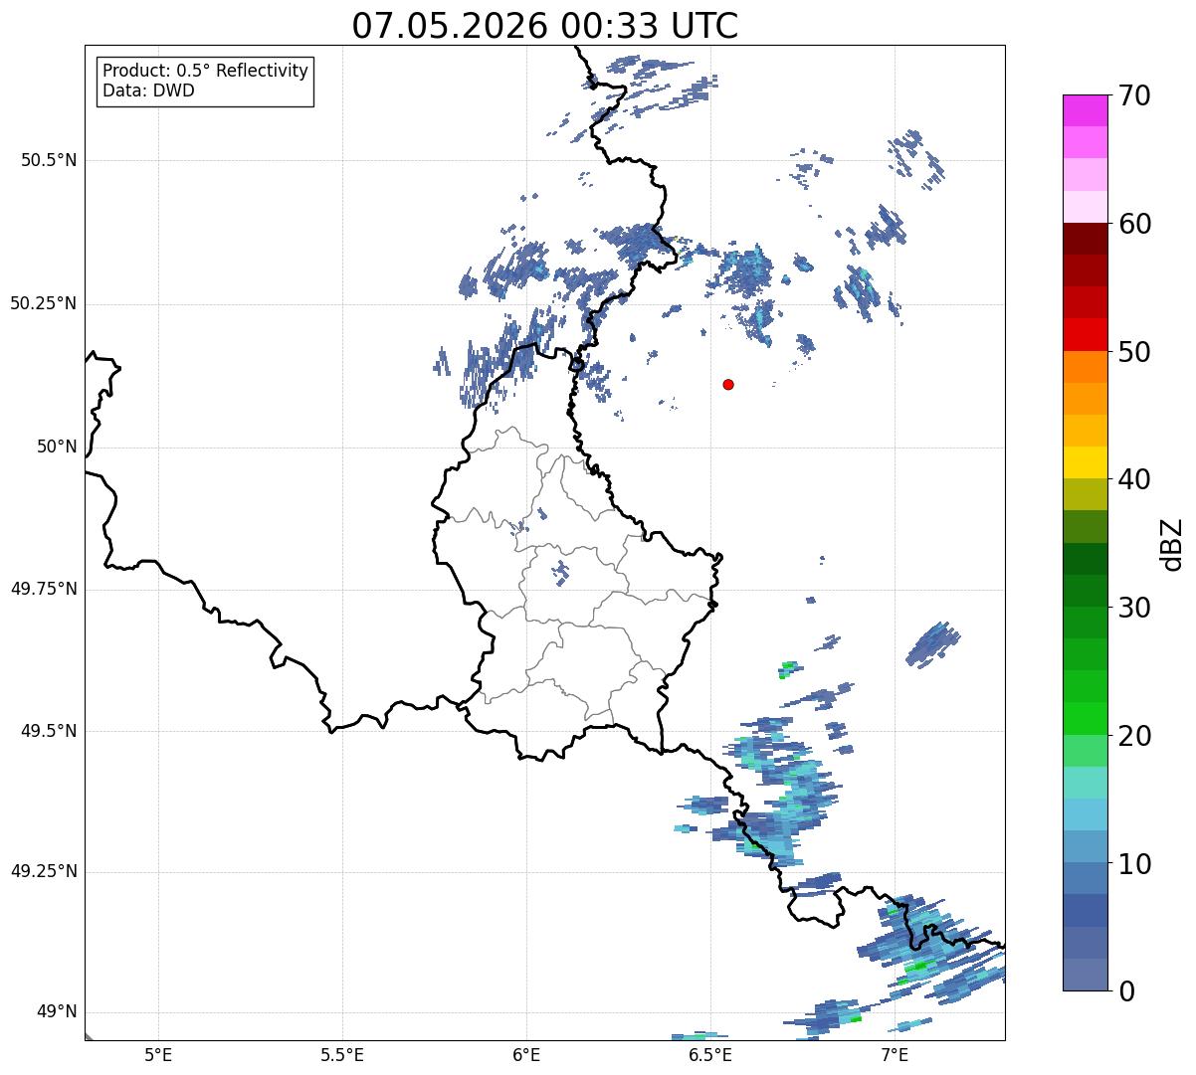This screenshot has height=1075, width=1196.
Task: Select the orange colorbar segment
Action: (1086, 367)
